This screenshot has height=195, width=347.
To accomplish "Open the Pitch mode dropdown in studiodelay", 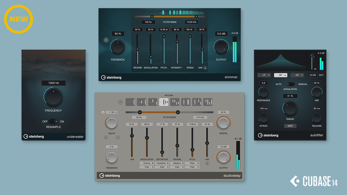I will 192,163.
